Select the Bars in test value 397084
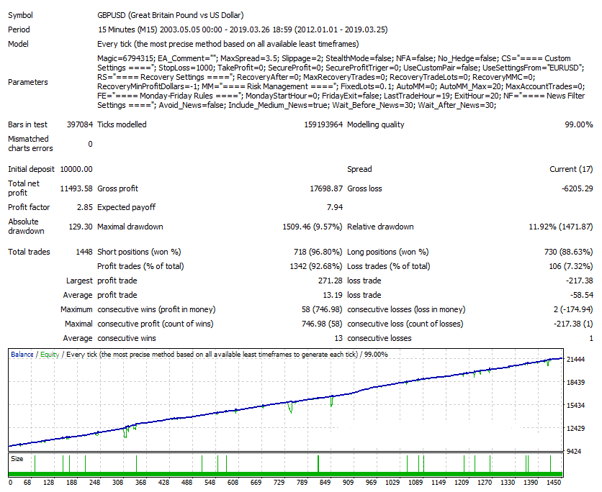 click(78, 124)
